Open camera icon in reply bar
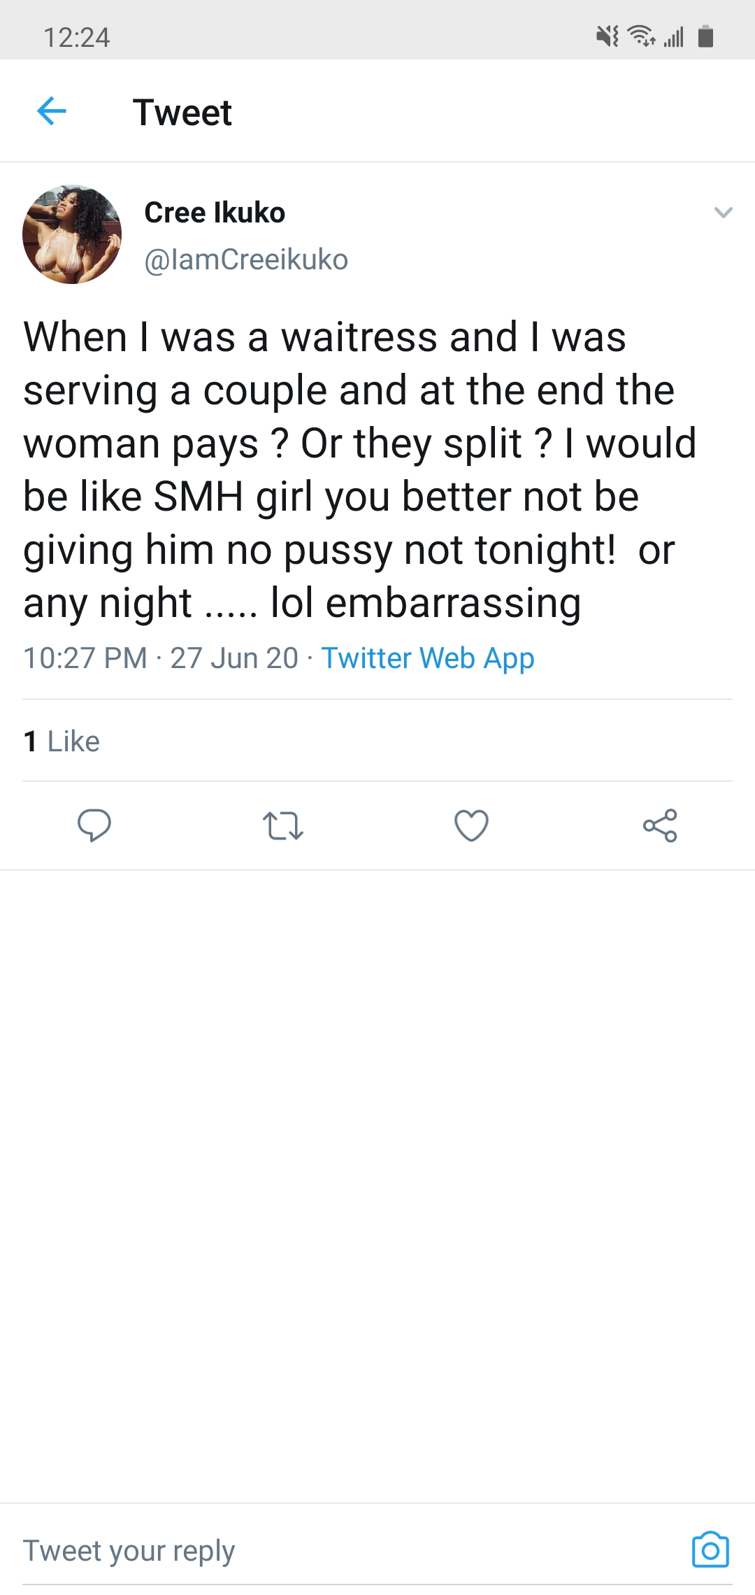The image size is (755, 1595). click(710, 1550)
